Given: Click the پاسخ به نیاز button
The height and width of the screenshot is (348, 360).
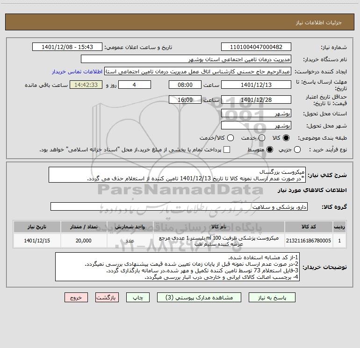Looking at the screenshot, I should 272,297.
